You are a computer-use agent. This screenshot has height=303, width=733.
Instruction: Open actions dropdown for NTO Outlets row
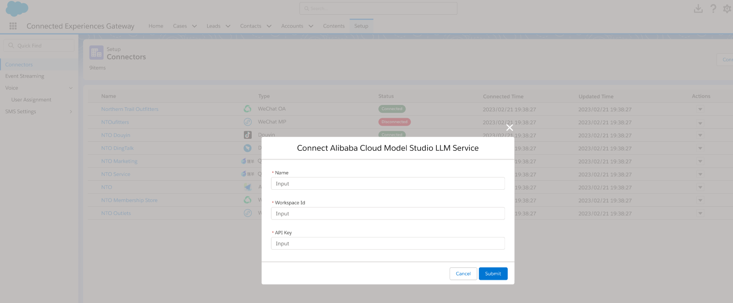point(700,214)
